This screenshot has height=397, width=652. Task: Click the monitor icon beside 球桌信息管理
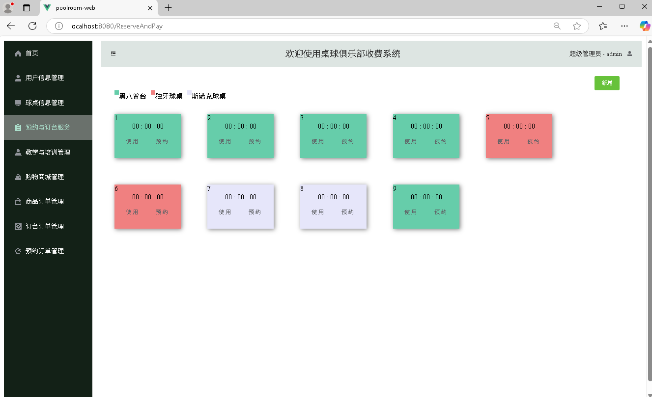coord(18,103)
